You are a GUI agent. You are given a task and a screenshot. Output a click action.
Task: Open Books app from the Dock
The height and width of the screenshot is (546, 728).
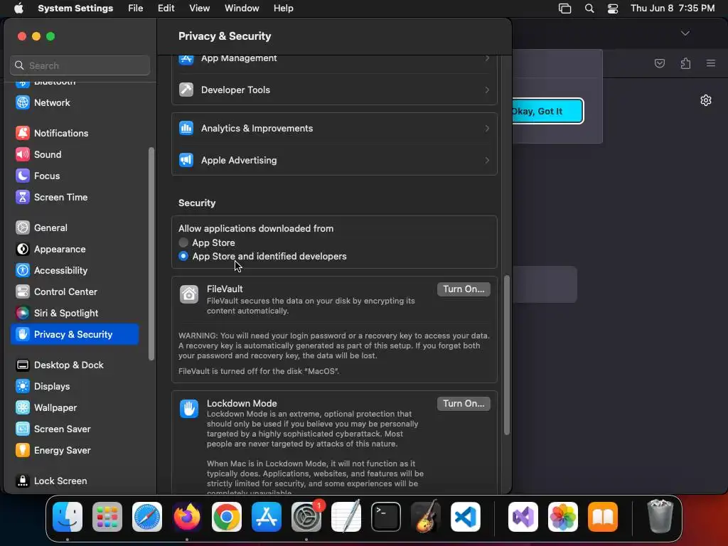603,518
